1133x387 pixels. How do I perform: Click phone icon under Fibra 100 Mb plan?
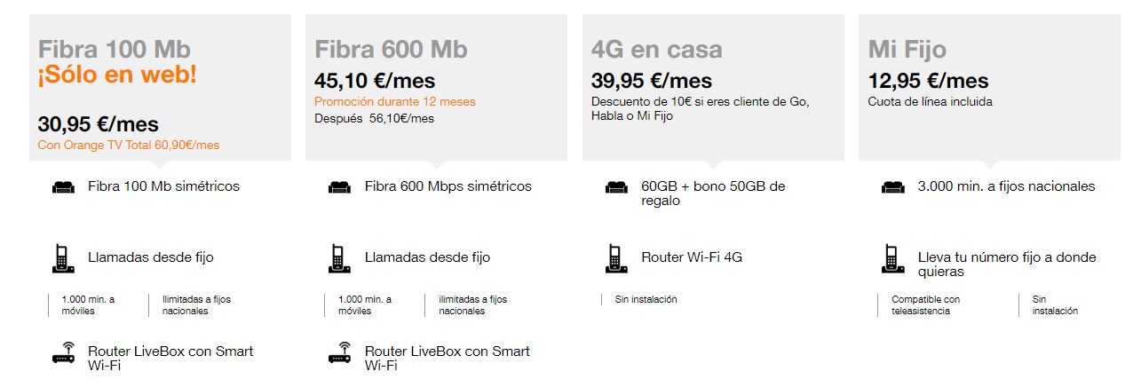point(63,258)
